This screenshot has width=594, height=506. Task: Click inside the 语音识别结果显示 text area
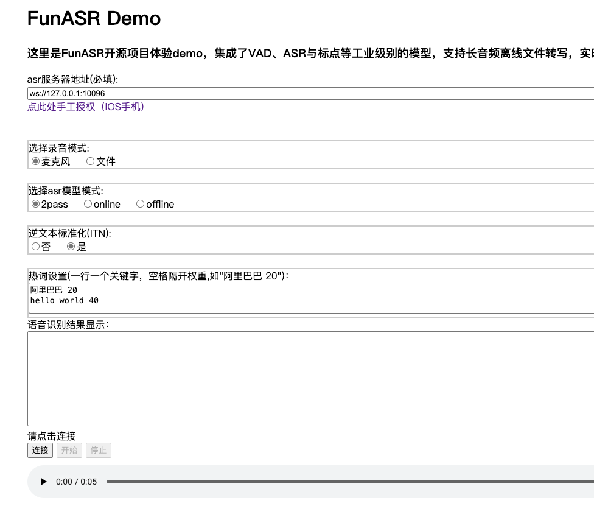click(304, 378)
